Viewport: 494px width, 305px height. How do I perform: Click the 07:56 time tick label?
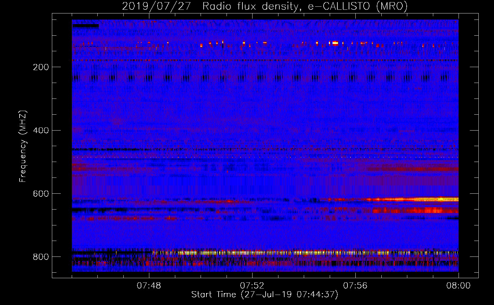tap(355, 286)
